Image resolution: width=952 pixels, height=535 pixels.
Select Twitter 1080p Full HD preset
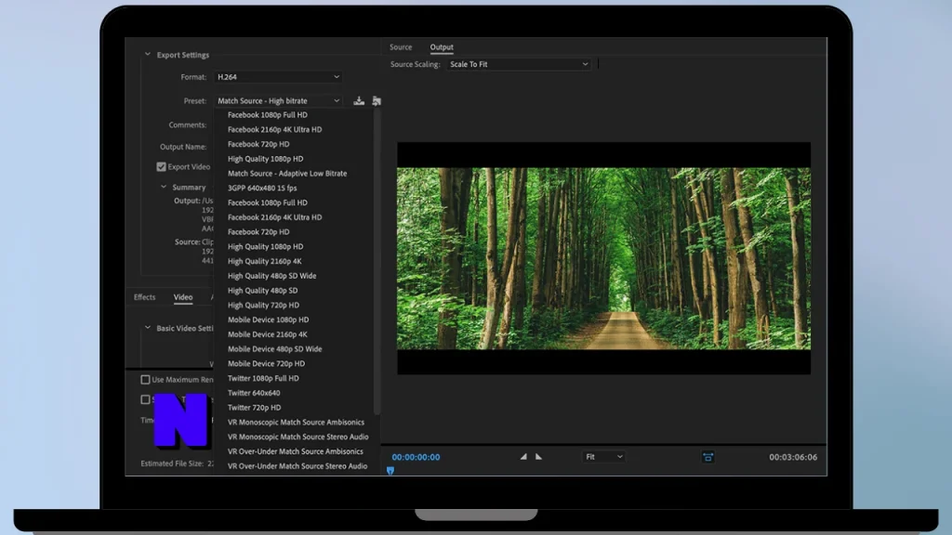click(x=263, y=378)
